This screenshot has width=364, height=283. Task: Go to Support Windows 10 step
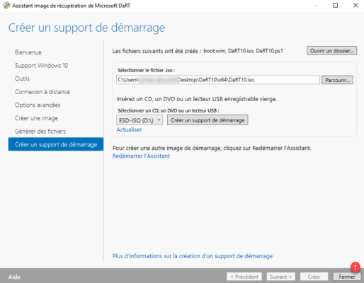[x=41, y=66]
